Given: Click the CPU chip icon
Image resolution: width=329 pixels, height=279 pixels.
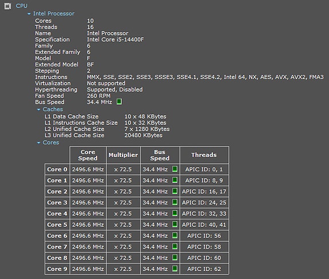Looking at the screenshot, I should pyautogui.click(x=7, y=6).
